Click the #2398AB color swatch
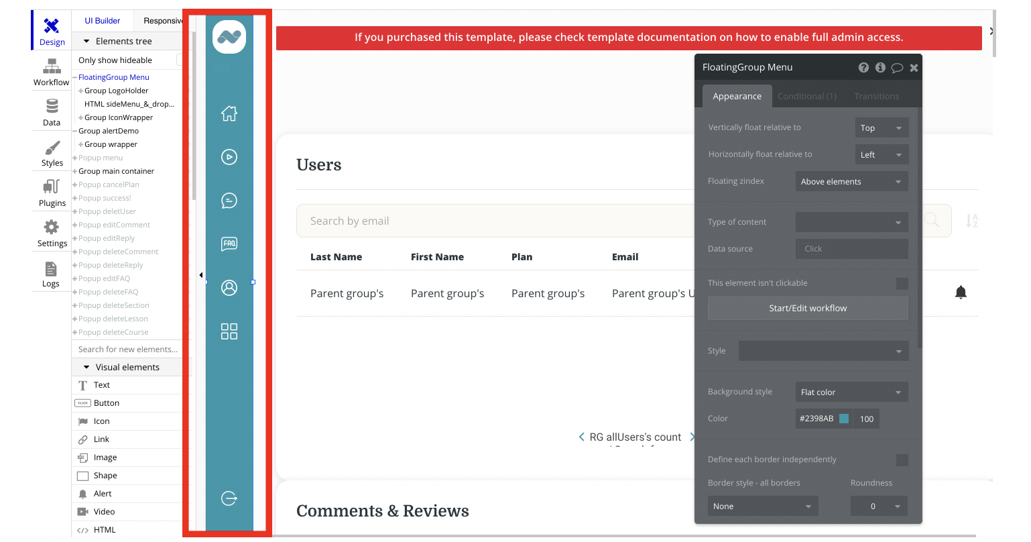The width and height of the screenshot is (1031, 542). tap(844, 419)
